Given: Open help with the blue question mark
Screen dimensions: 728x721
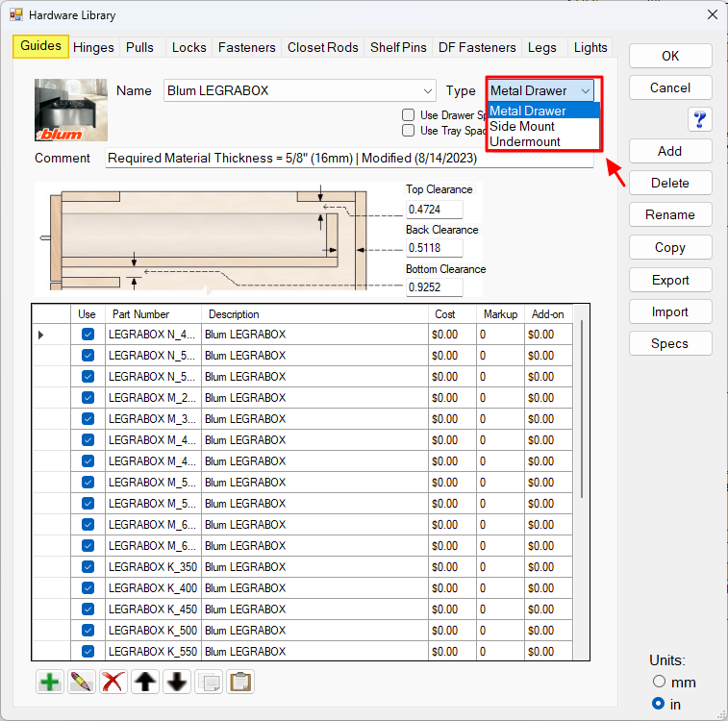Looking at the screenshot, I should (x=699, y=119).
